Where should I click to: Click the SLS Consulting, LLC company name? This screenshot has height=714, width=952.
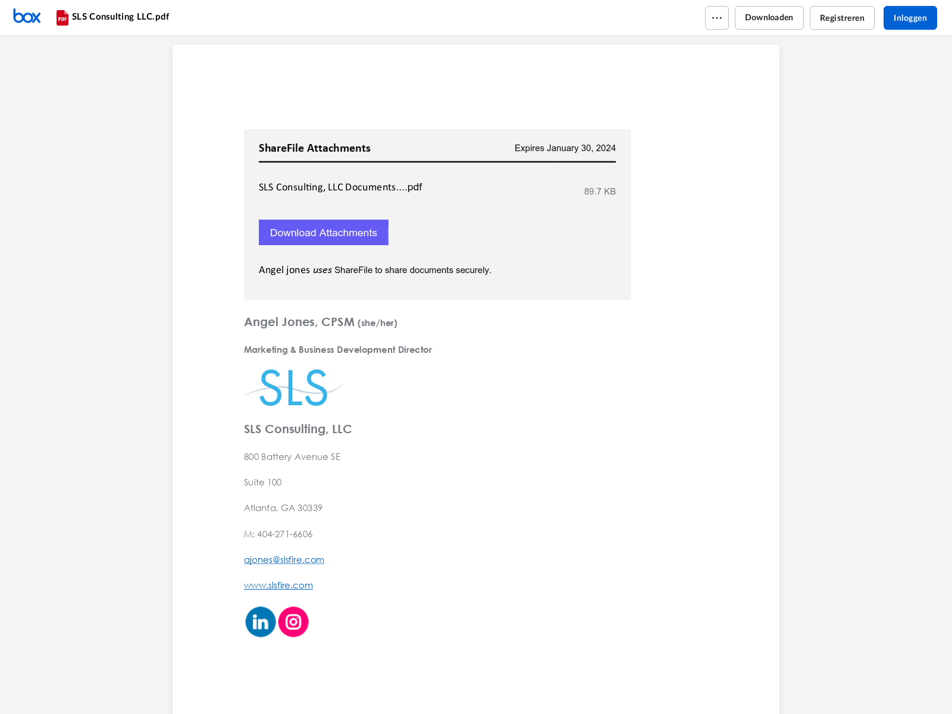point(298,429)
